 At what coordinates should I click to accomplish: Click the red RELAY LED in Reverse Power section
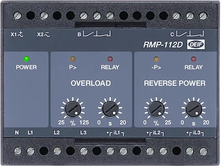[x=194, y=59]
